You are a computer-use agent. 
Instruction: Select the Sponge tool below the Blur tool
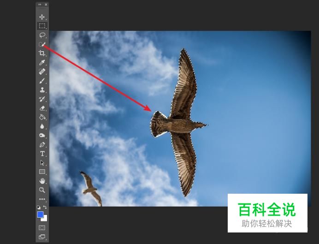click(42, 135)
